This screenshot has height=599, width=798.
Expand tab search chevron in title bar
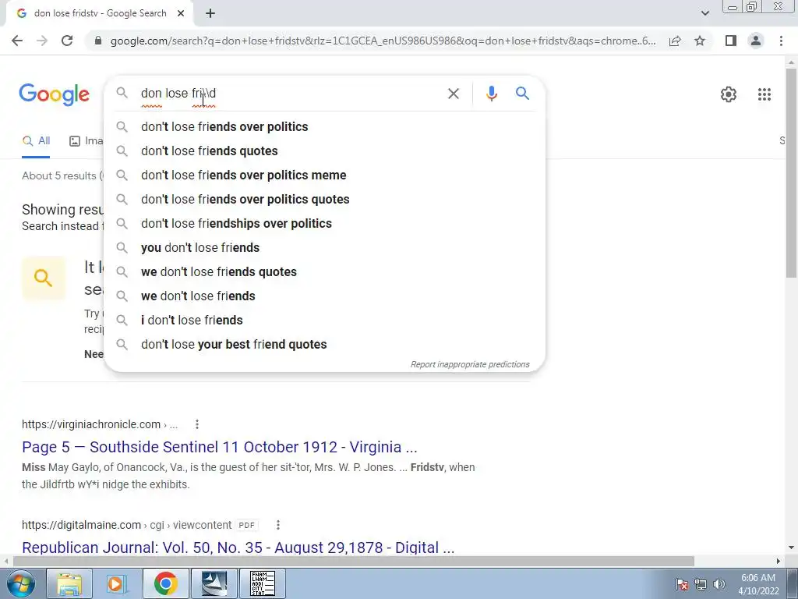[704, 13]
